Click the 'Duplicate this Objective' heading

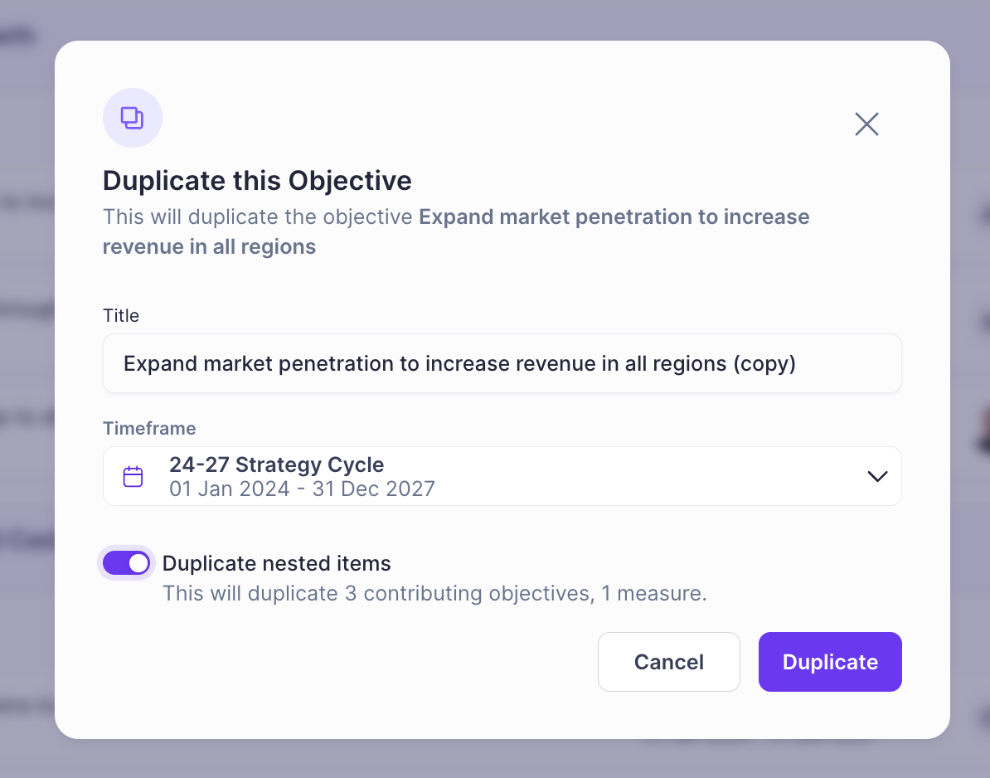tap(257, 181)
